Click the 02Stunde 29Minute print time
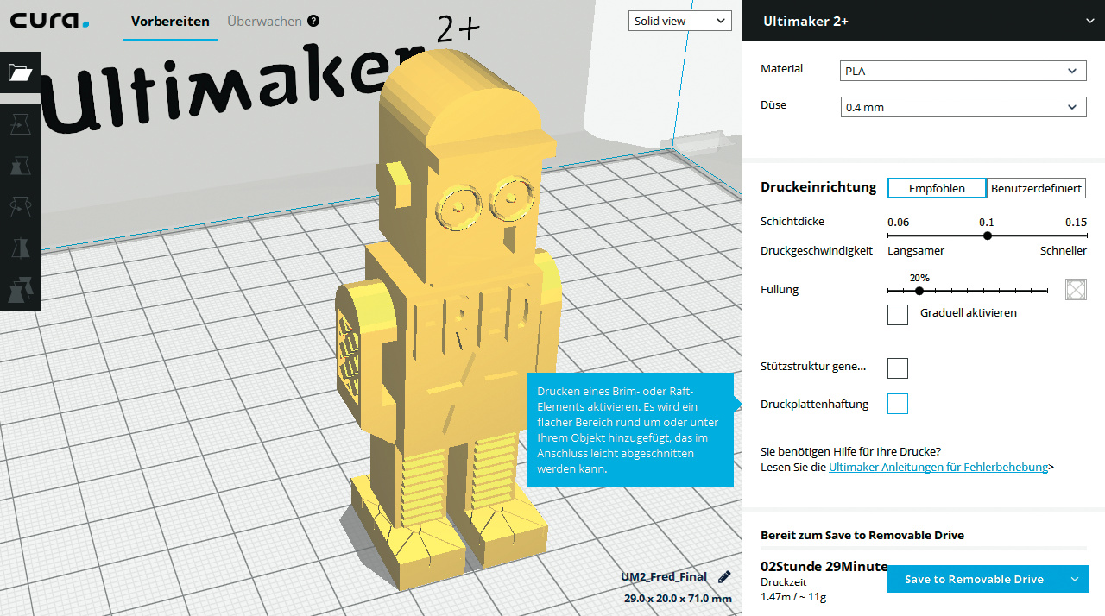1105x616 pixels. click(824, 566)
